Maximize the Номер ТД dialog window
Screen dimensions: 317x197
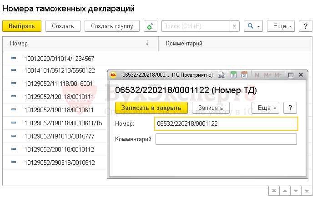coord(291,75)
